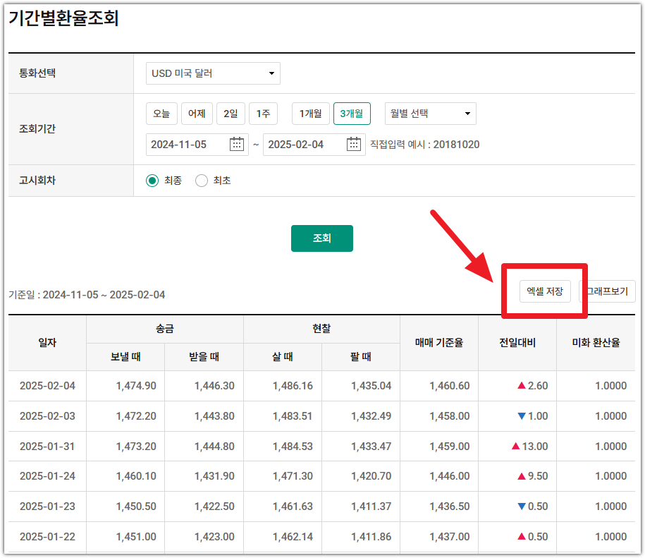Open the 그래프보기 graph view
The height and width of the screenshot is (558, 645).
coord(608,291)
